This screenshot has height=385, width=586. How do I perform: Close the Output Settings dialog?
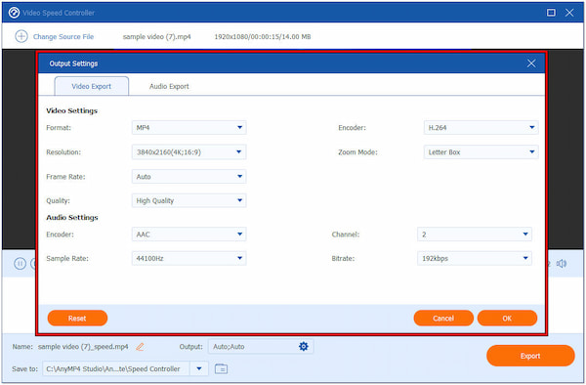[531, 64]
